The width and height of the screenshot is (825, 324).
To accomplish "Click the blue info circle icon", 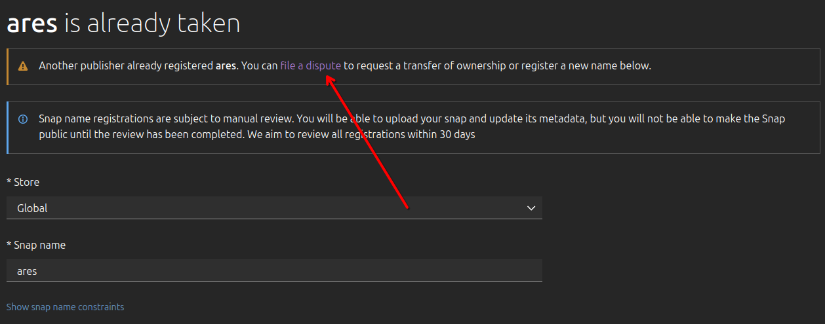I will tap(23, 119).
